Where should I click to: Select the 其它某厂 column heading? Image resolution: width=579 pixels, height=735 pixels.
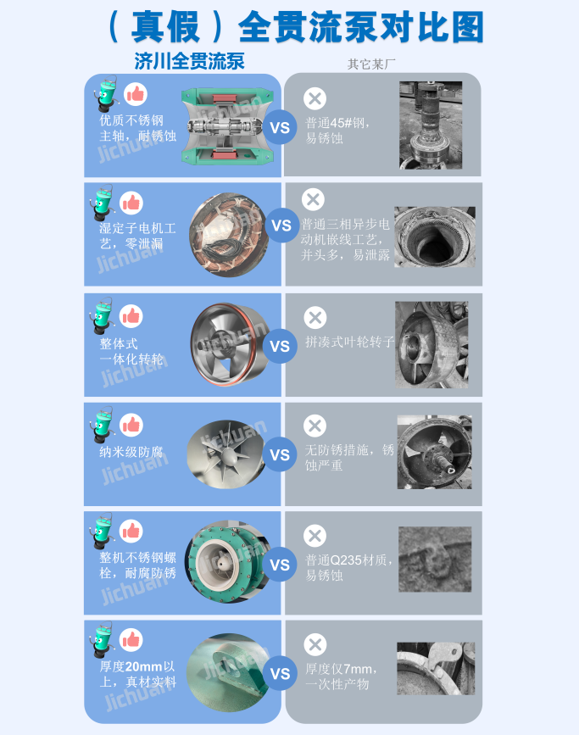click(371, 64)
